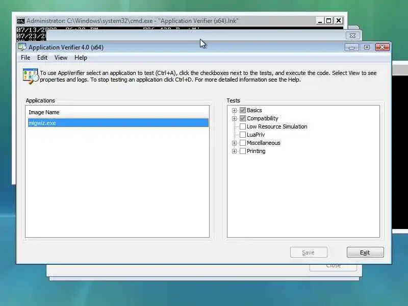Viewport: 408px width, 306px height.
Task: Click the Basics label in Tests tree
Action: point(254,110)
